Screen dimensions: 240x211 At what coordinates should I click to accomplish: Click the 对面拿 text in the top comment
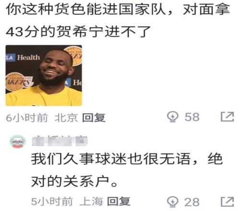click(206, 9)
